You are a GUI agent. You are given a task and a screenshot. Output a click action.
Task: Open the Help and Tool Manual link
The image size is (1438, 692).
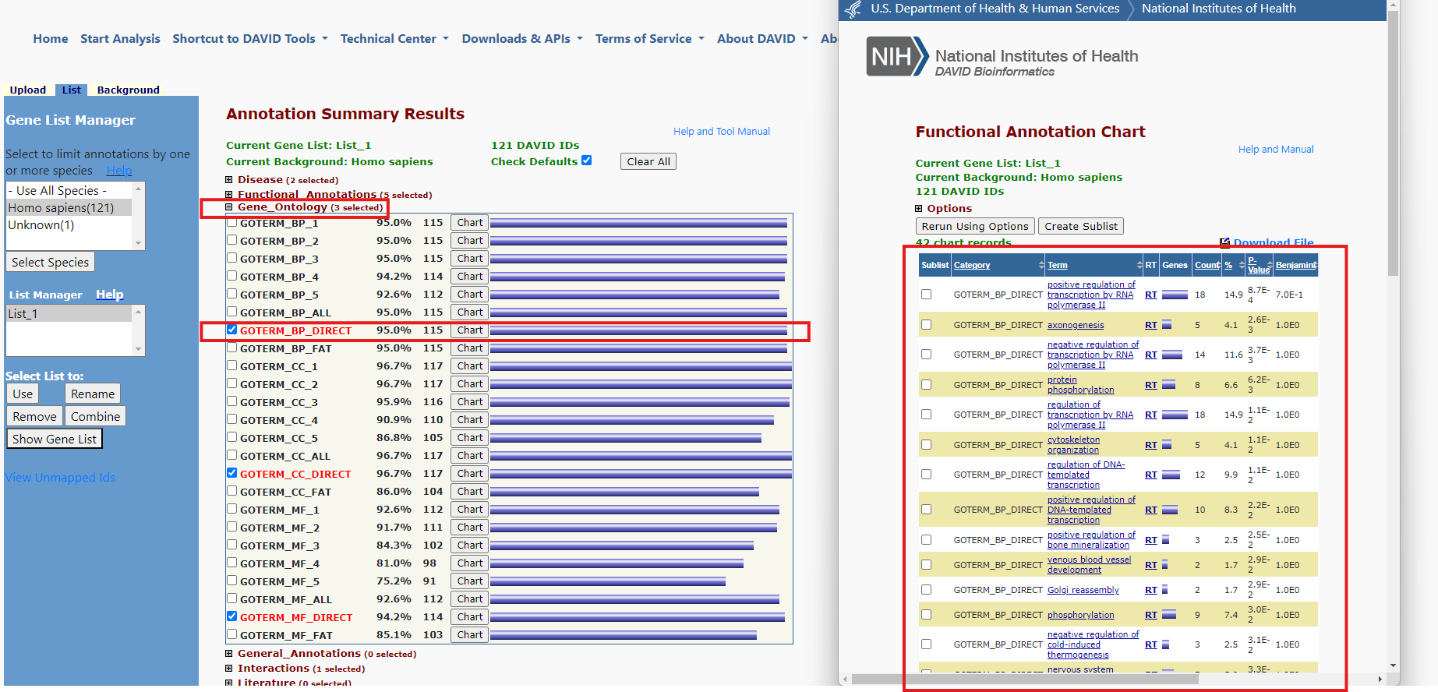click(x=722, y=132)
